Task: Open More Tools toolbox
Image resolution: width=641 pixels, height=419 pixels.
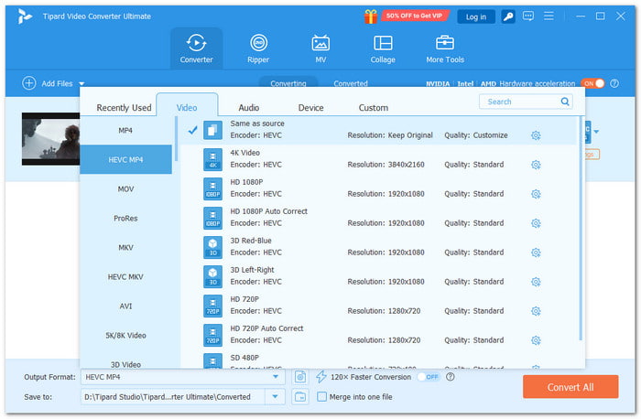Action: [445, 48]
